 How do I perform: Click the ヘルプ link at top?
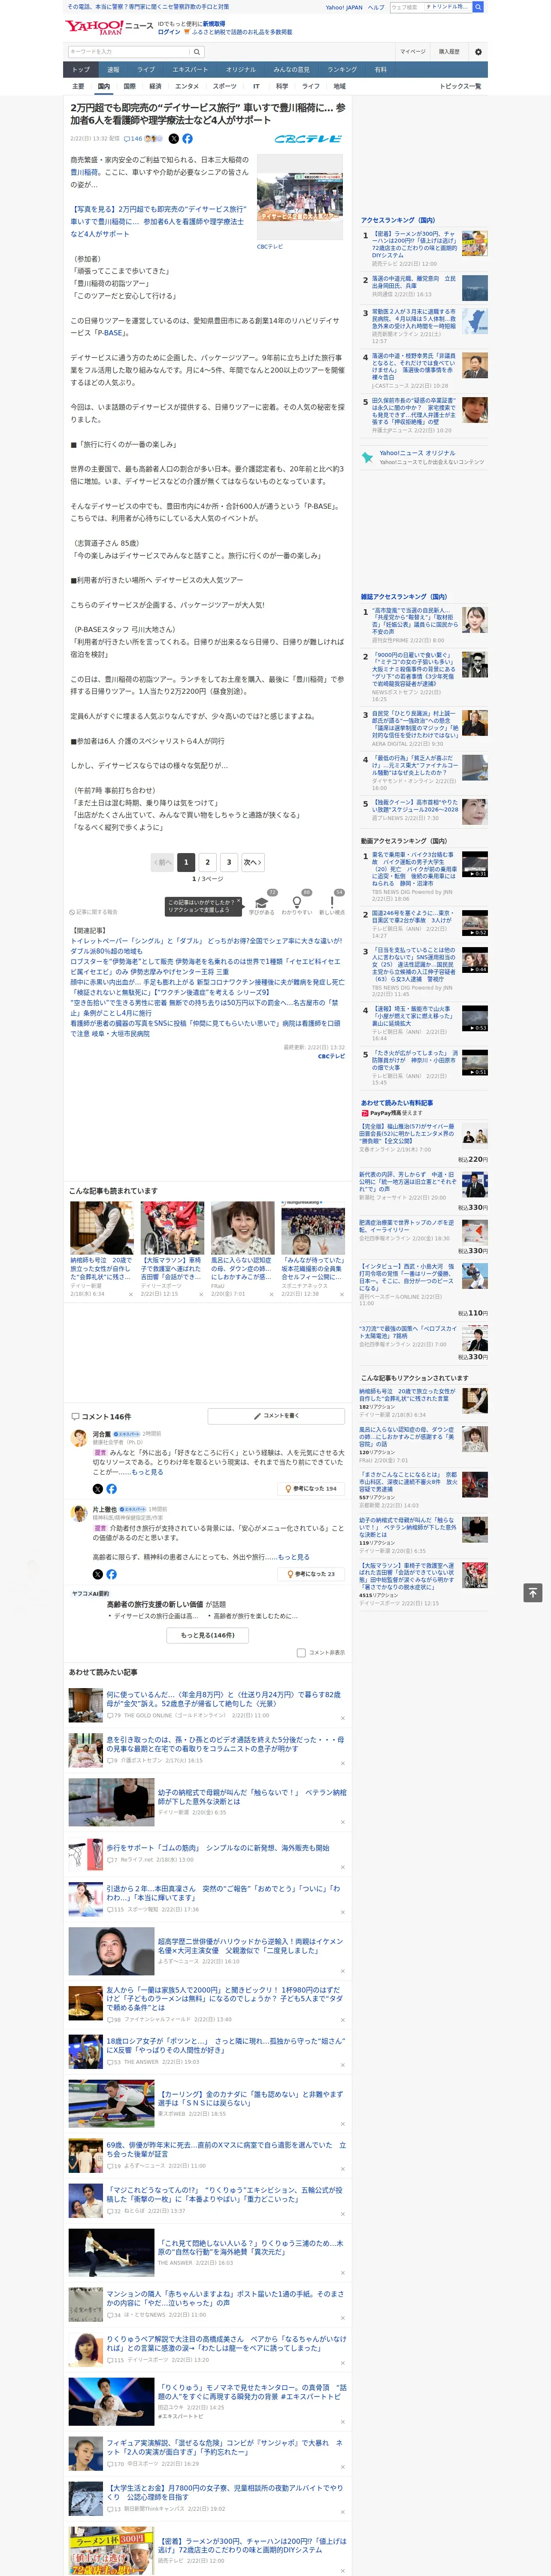[x=376, y=7]
